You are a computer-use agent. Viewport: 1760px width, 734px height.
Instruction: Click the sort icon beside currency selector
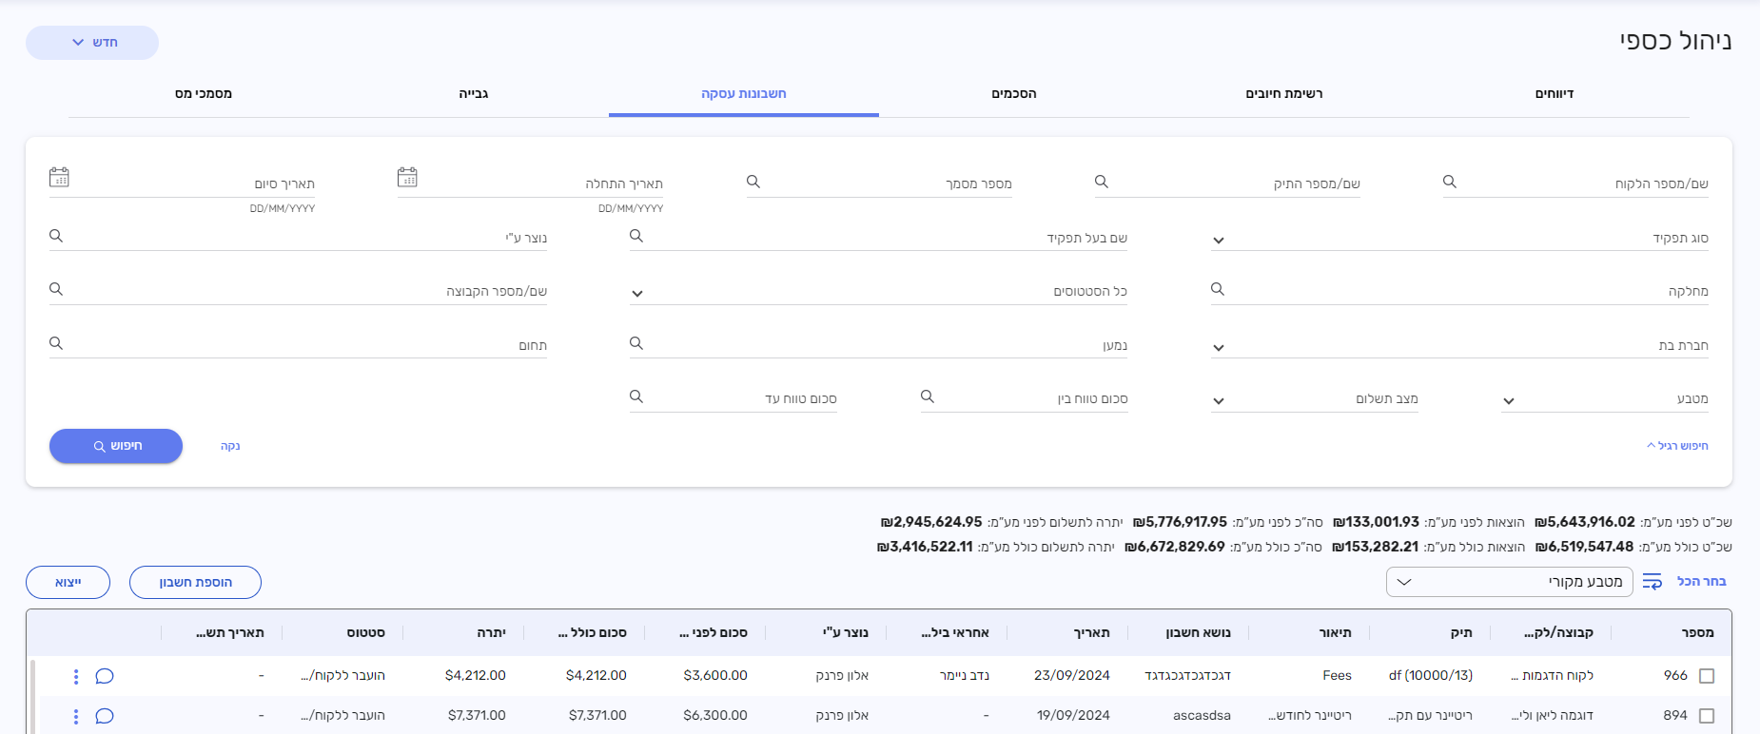[x=1652, y=582]
